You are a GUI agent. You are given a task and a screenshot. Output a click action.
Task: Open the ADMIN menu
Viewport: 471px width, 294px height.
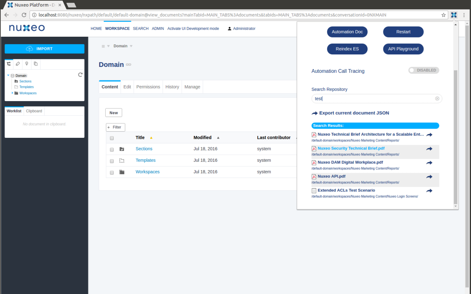158,29
